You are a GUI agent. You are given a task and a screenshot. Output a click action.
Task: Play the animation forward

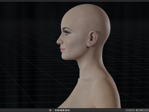click(63, 110)
